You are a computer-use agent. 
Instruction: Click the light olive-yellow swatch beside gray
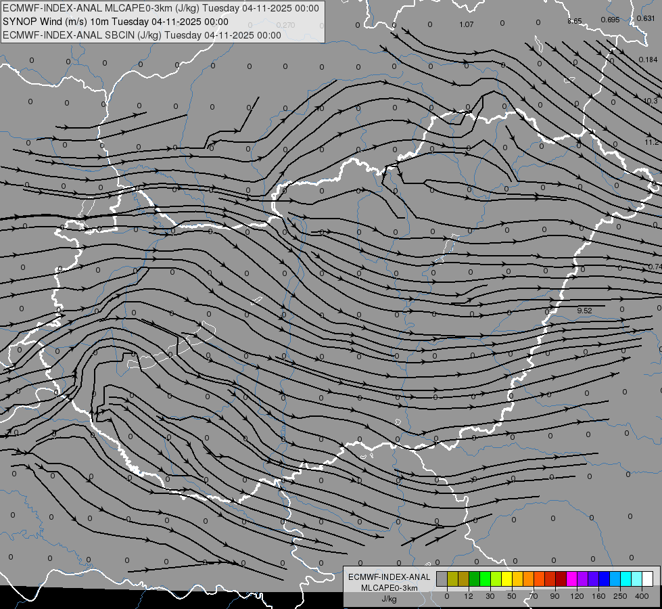click(x=452, y=579)
